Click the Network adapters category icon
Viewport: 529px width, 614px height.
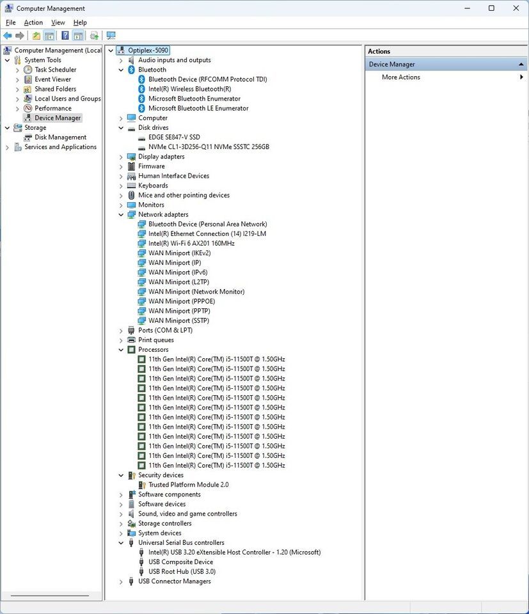[x=132, y=215]
